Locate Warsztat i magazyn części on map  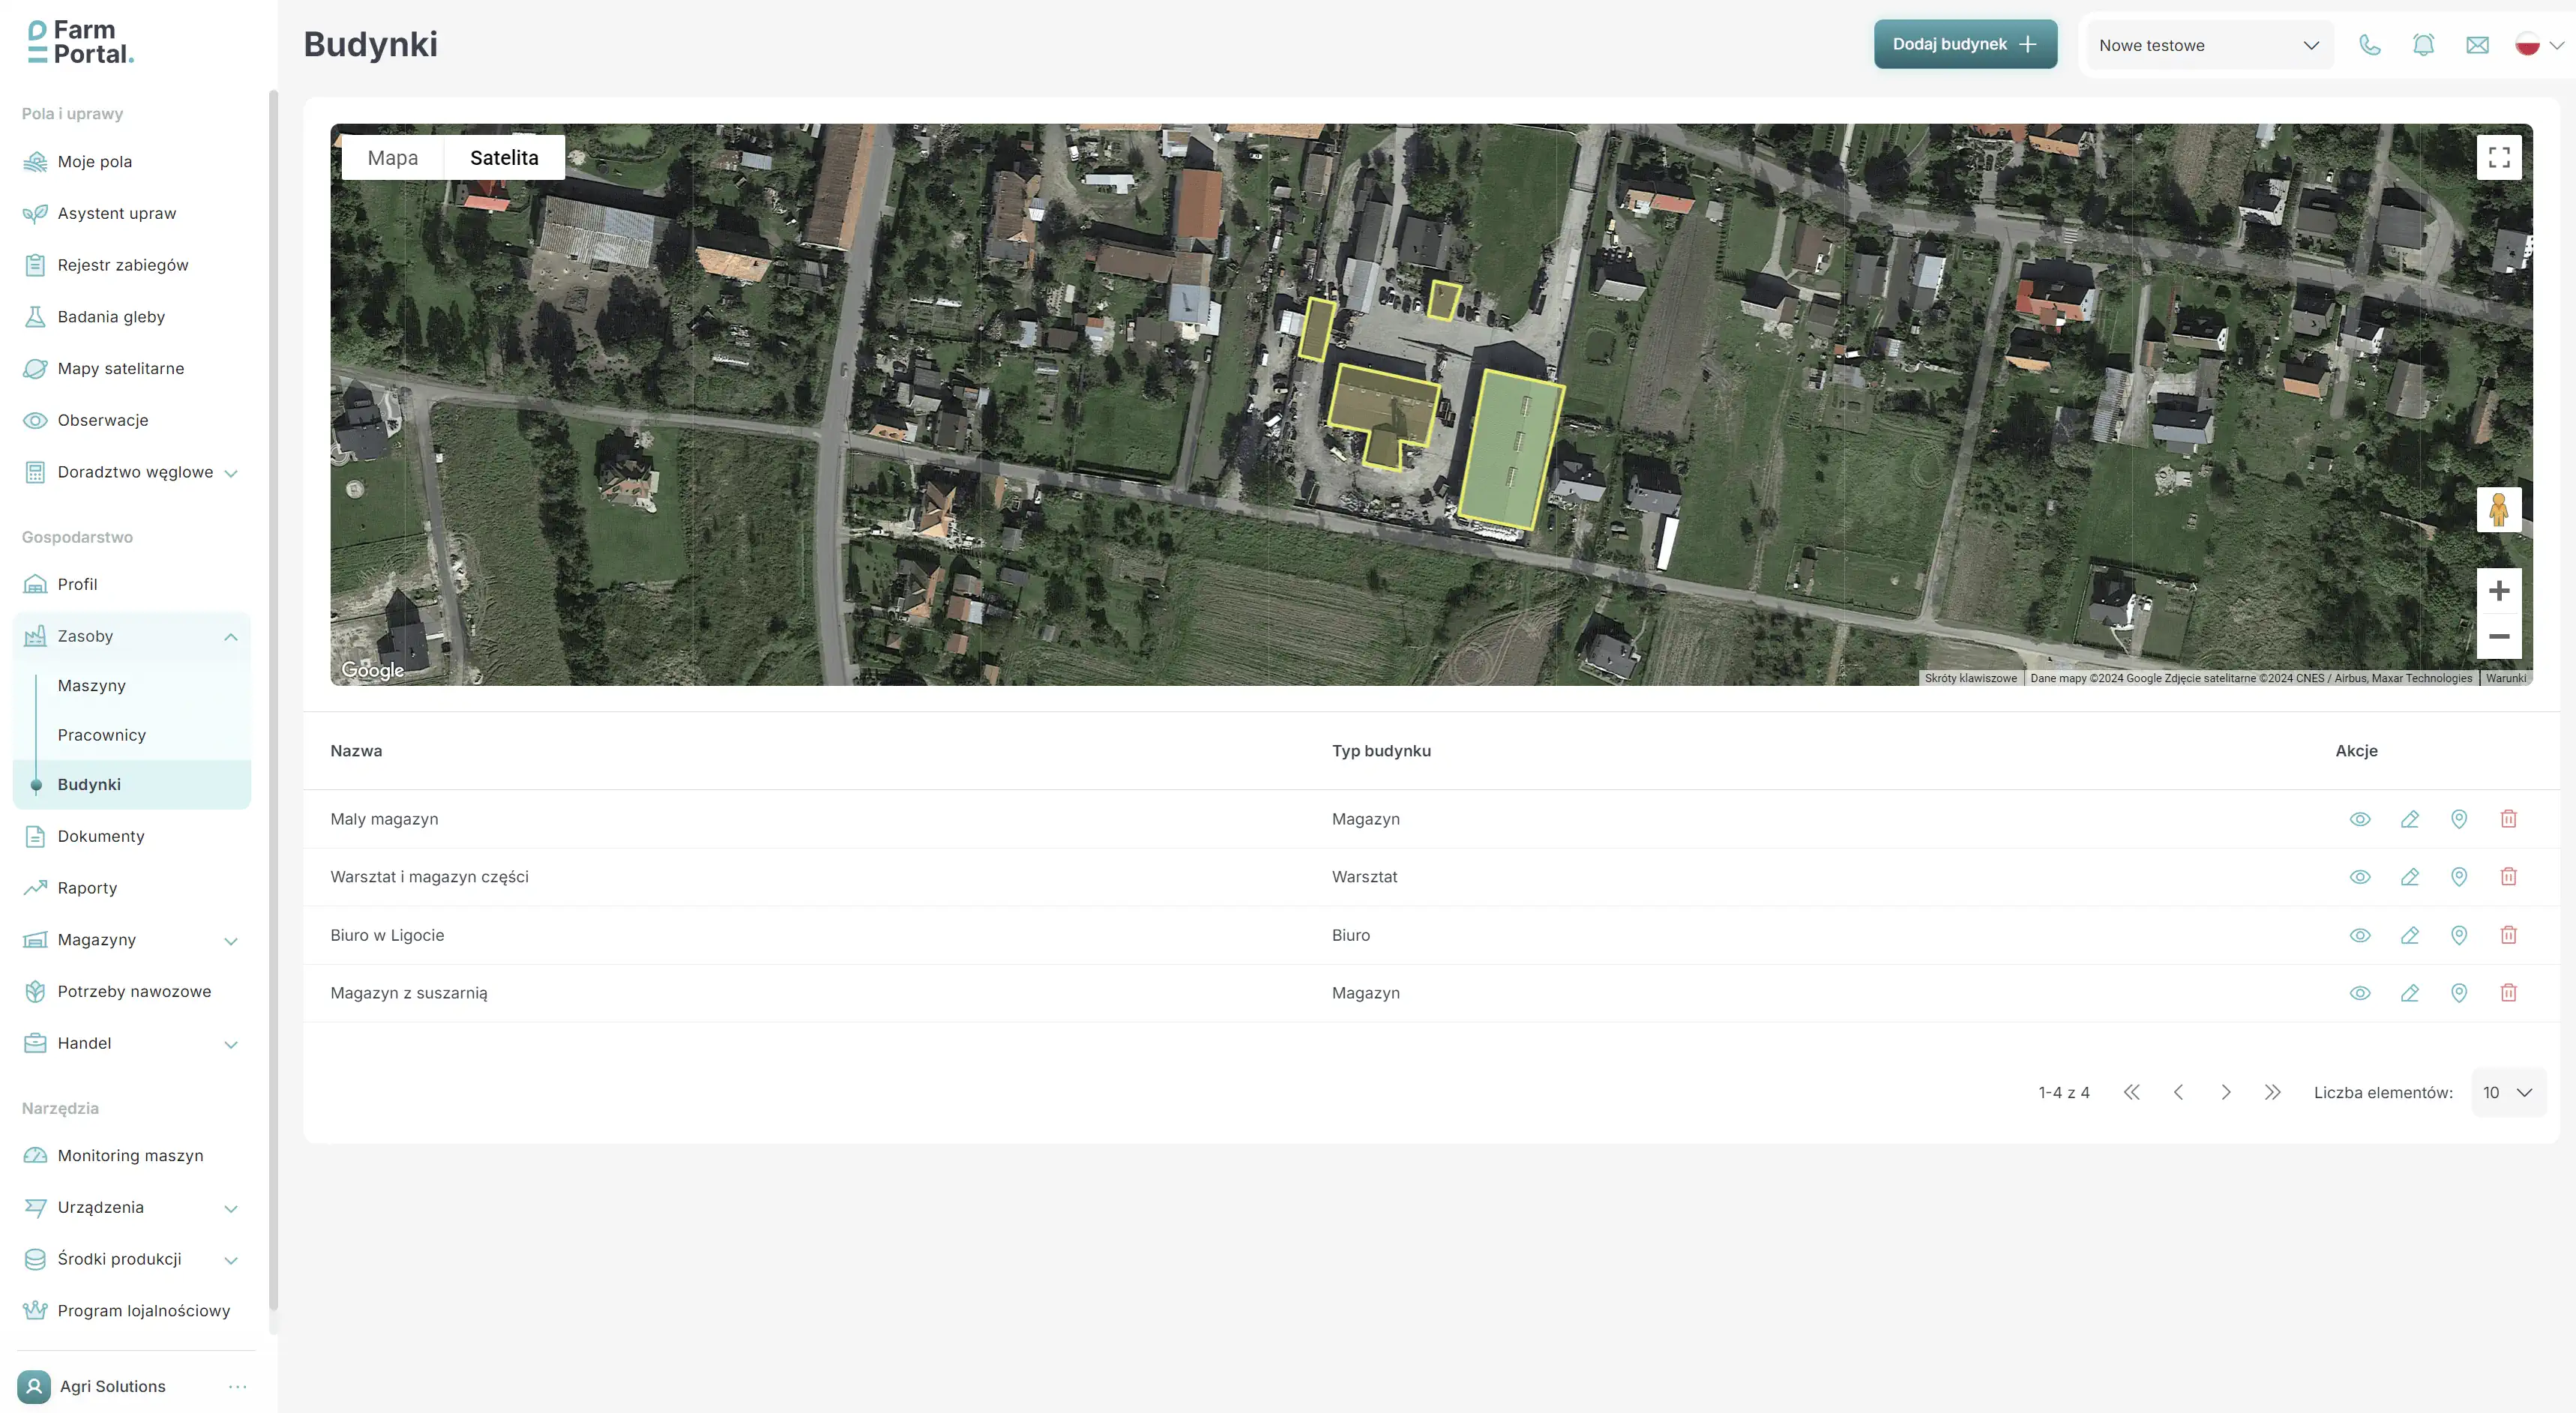tap(2459, 877)
